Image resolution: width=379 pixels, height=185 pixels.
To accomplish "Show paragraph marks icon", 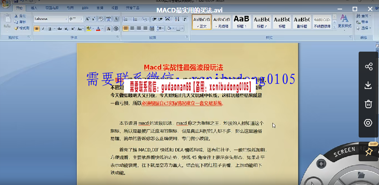I will (185, 19).
